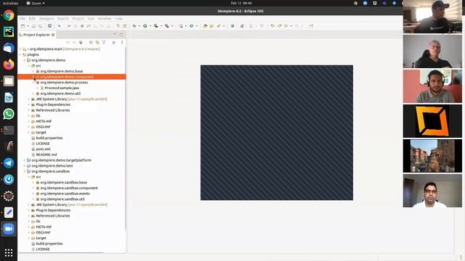Click the Previous Annotation toolbar icon
Viewport: 465px width, 261px height.
click(262, 26)
